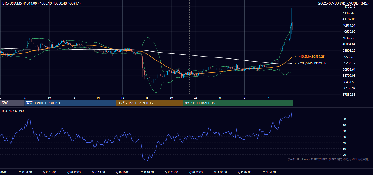
Task: Click price axis value 41738.18
Action: click(349, 6)
